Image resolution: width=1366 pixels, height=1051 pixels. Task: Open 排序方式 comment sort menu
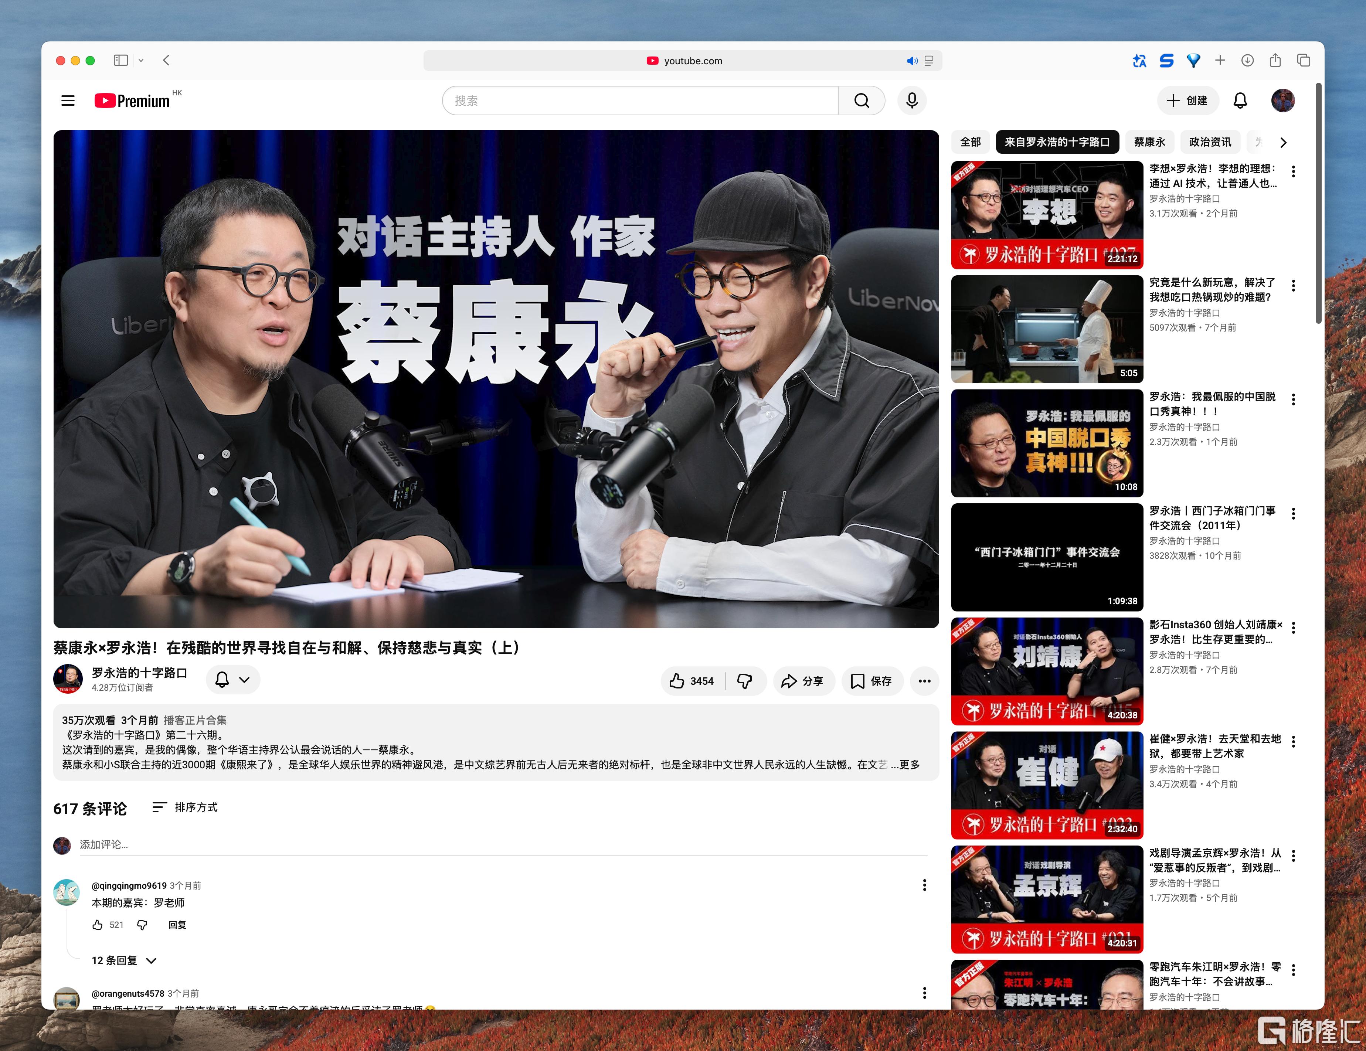click(x=185, y=807)
